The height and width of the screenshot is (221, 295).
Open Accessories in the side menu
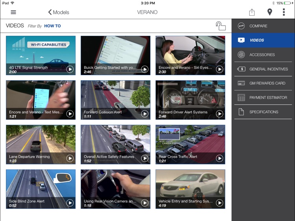coord(263,55)
